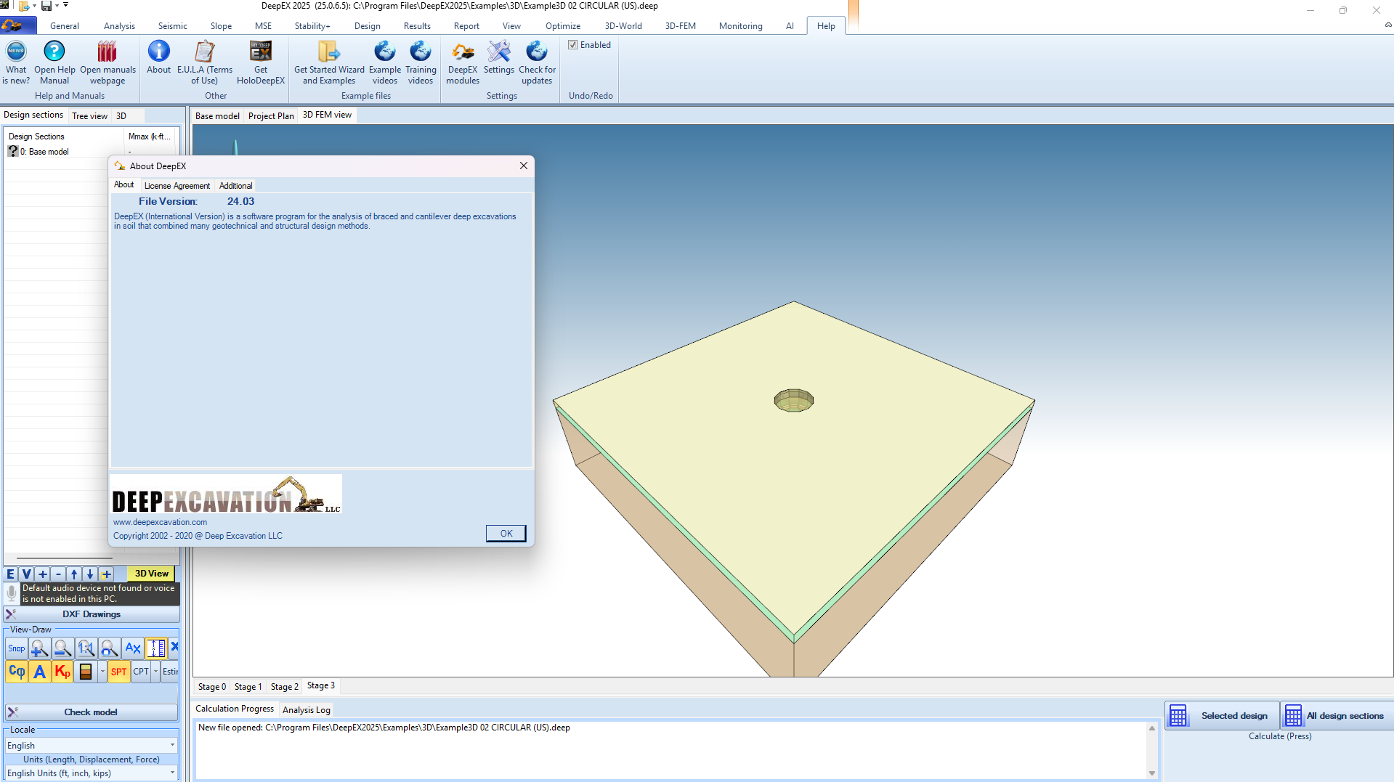This screenshot has height=782, width=1394.
Task: Switch to Additional tab in About dialog
Action: point(236,186)
